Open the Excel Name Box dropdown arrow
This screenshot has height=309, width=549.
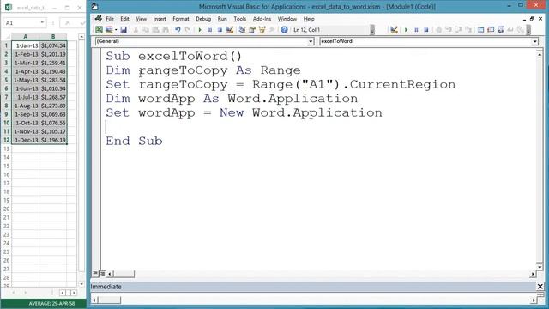click(42, 23)
